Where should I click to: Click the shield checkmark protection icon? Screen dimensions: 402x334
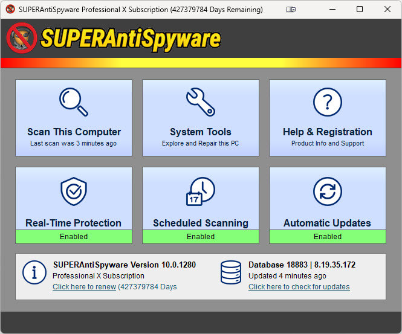[74, 192]
